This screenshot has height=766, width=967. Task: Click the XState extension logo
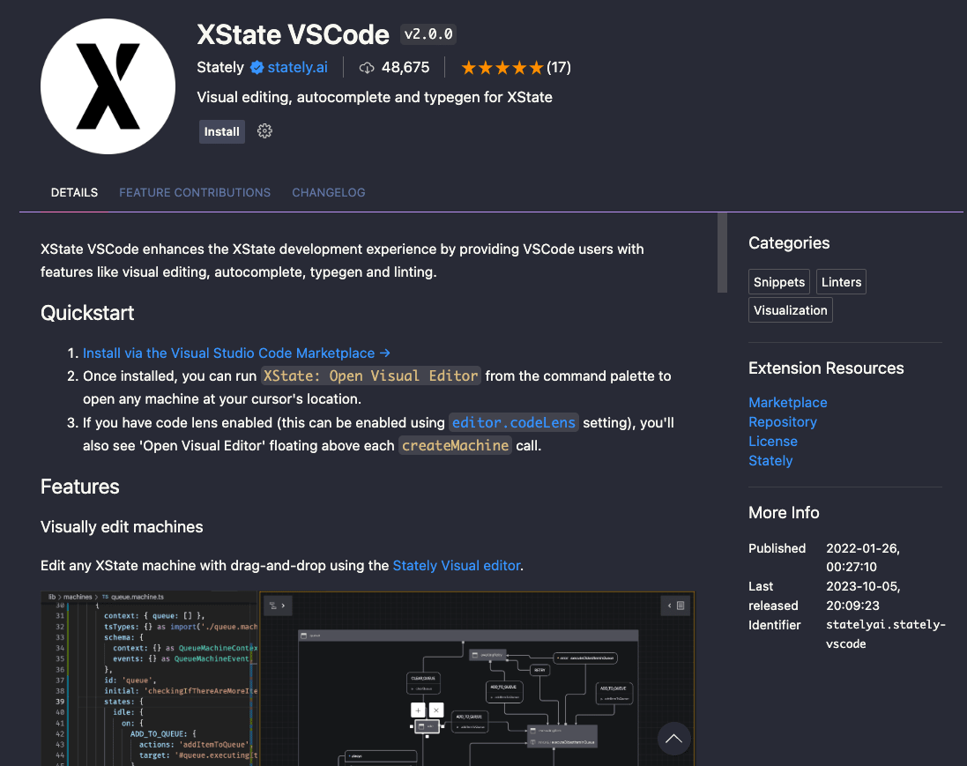pos(108,86)
